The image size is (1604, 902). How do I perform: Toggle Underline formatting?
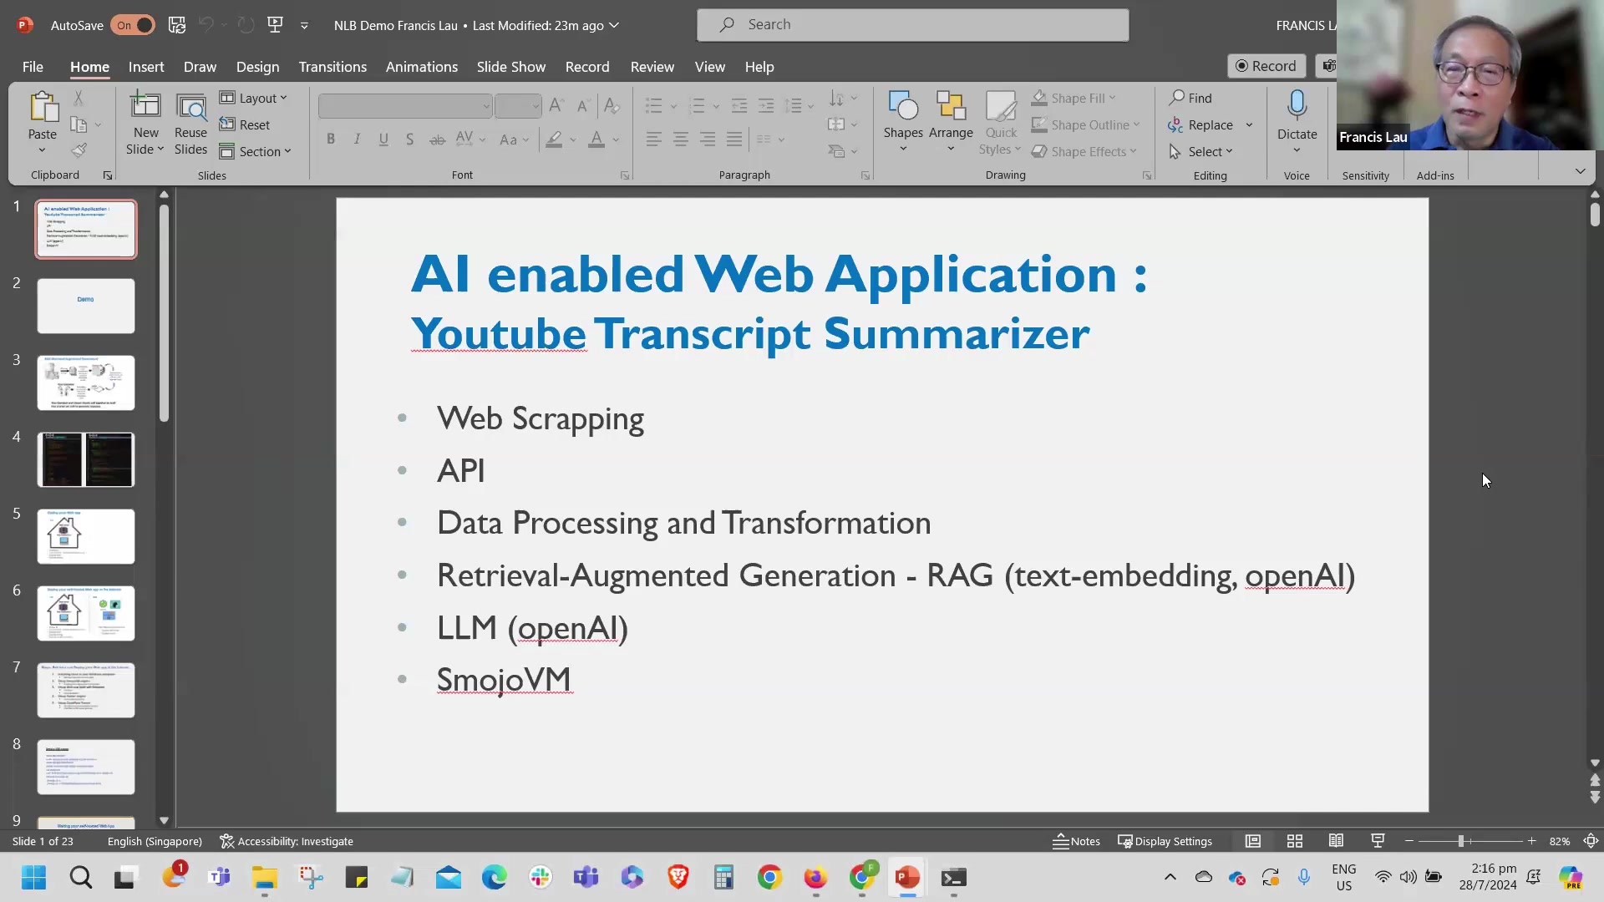[383, 139]
